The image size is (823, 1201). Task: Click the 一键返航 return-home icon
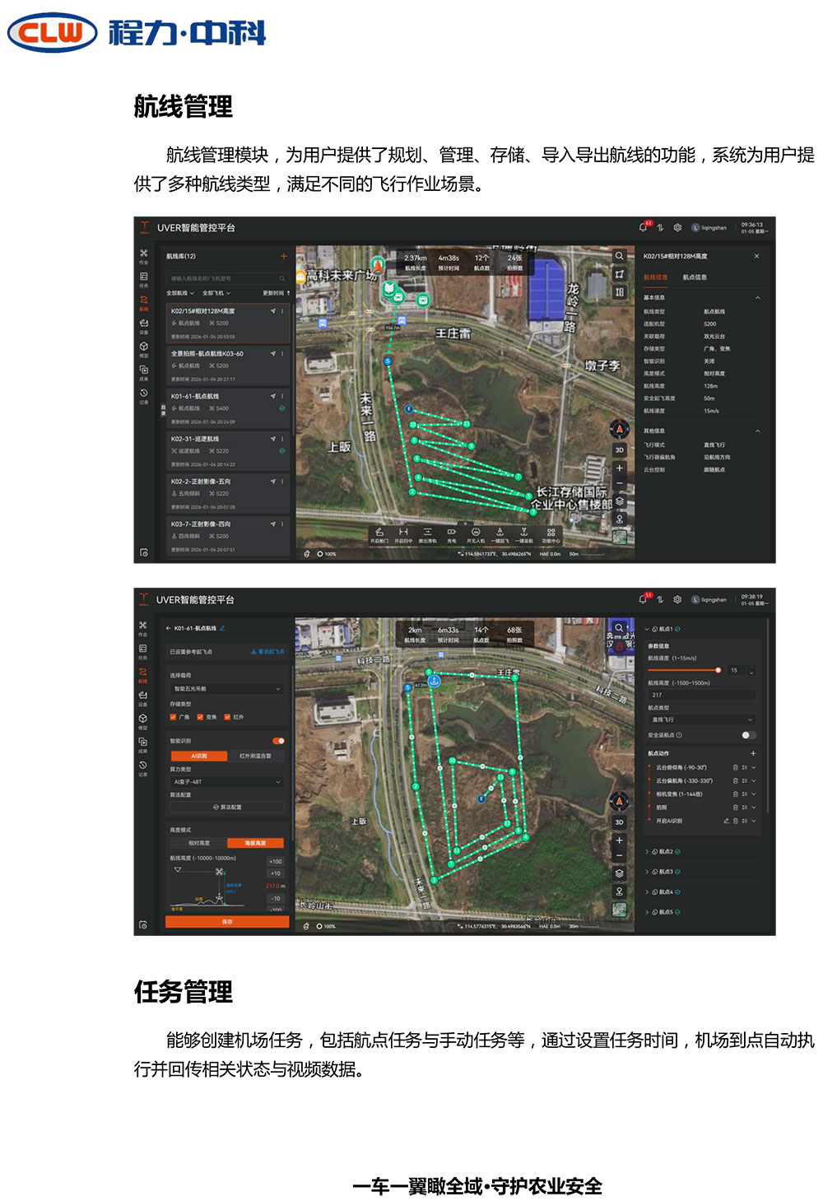point(524,533)
